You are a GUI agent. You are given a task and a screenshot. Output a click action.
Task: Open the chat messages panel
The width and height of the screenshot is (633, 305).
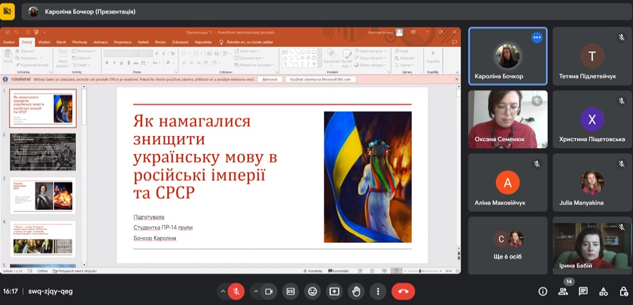point(583,292)
